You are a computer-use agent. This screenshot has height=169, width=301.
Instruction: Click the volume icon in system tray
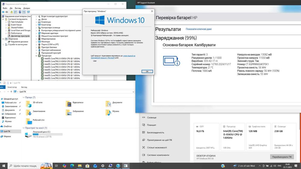click(275, 166)
